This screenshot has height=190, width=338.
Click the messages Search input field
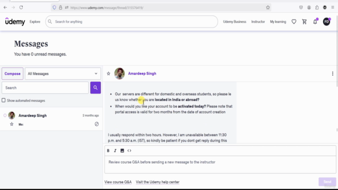[x=45, y=88]
